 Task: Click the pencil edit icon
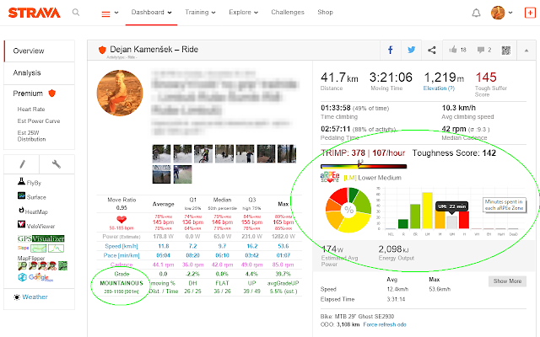pos(22,164)
